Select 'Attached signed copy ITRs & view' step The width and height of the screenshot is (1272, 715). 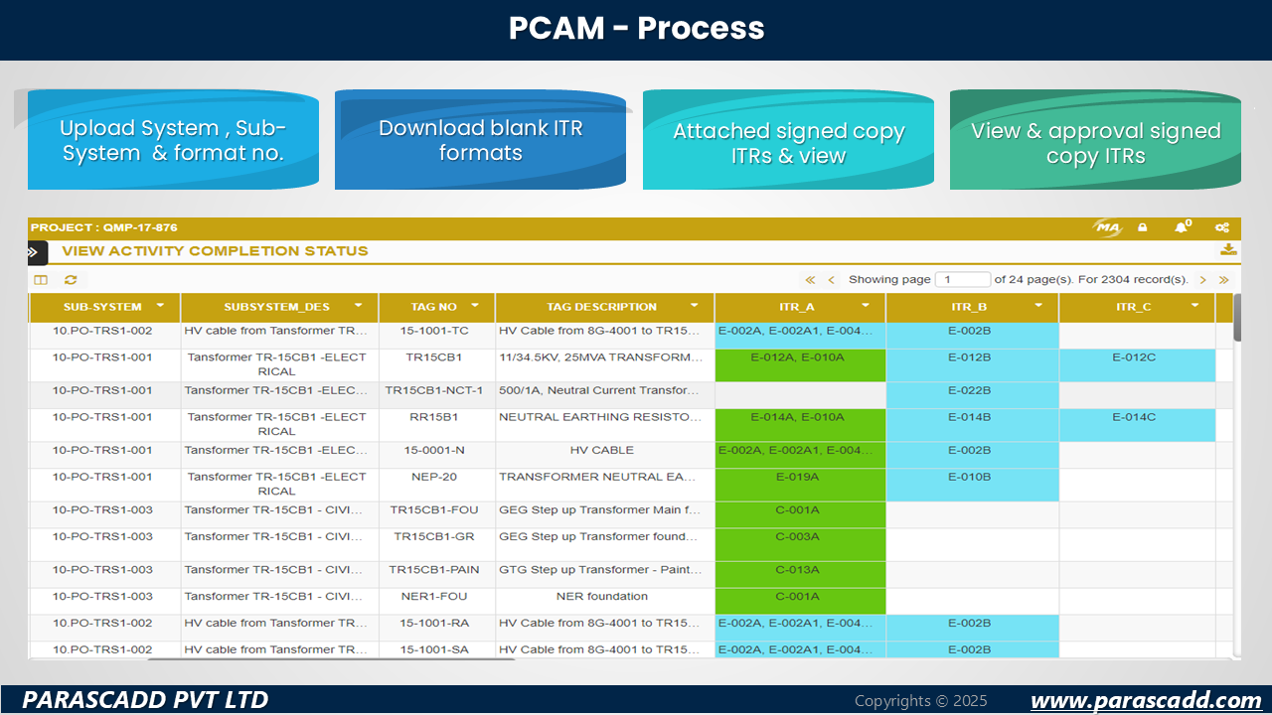point(788,140)
